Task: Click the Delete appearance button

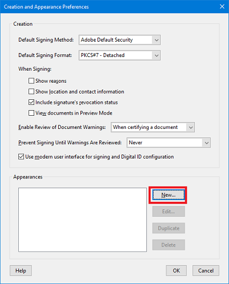Action: 169,245
